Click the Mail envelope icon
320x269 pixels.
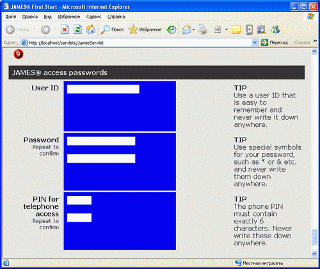pos(187,29)
